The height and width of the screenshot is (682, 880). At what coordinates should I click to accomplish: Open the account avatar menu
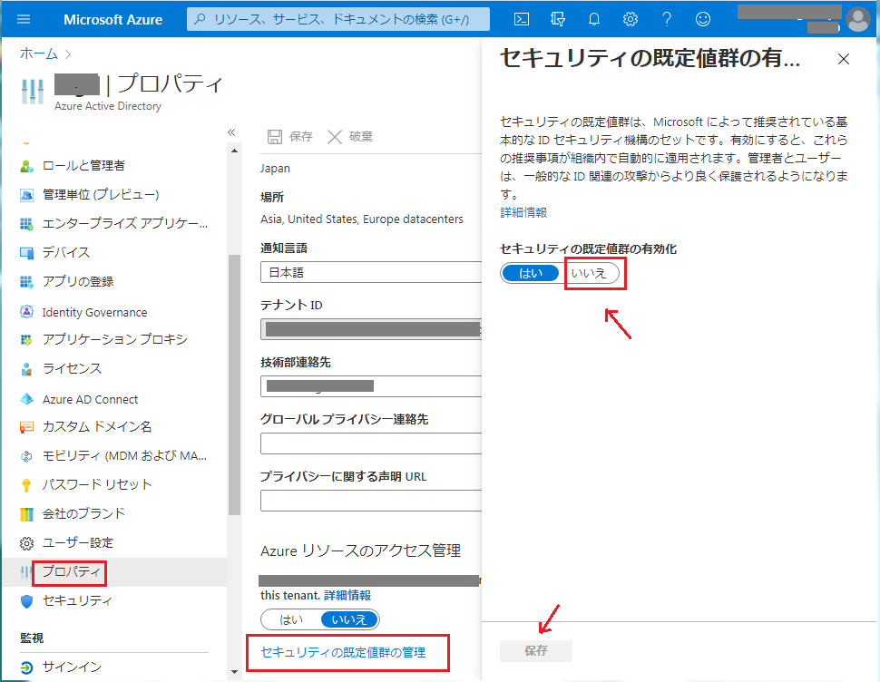click(857, 20)
